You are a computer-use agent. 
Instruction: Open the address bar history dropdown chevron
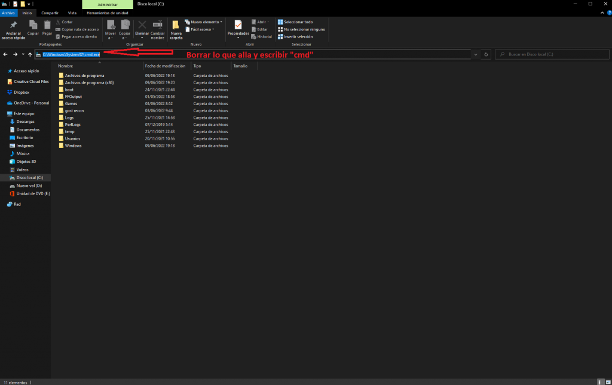pyautogui.click(x=475, y=54)
